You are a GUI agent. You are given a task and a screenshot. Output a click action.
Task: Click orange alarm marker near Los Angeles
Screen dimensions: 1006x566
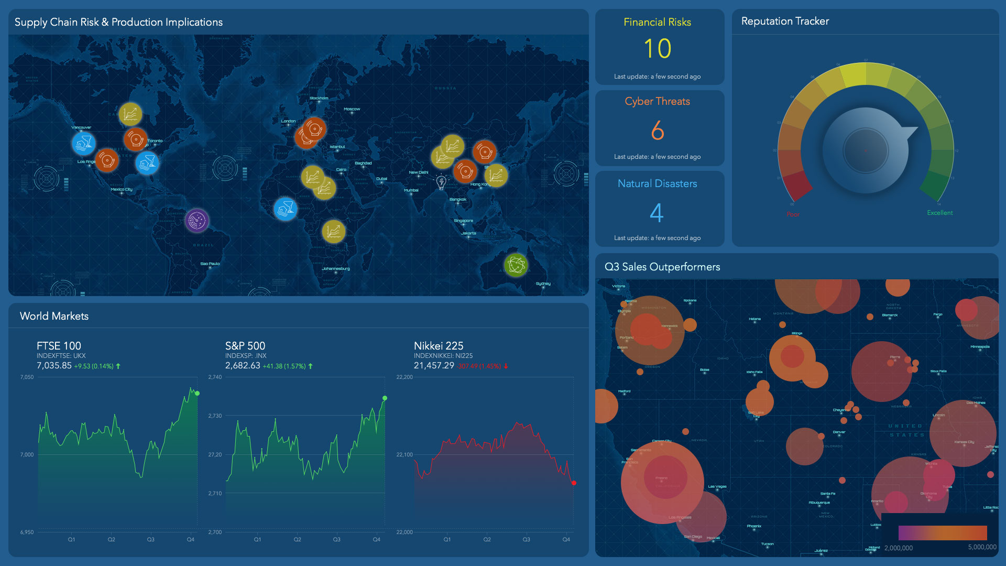(107, 160)
